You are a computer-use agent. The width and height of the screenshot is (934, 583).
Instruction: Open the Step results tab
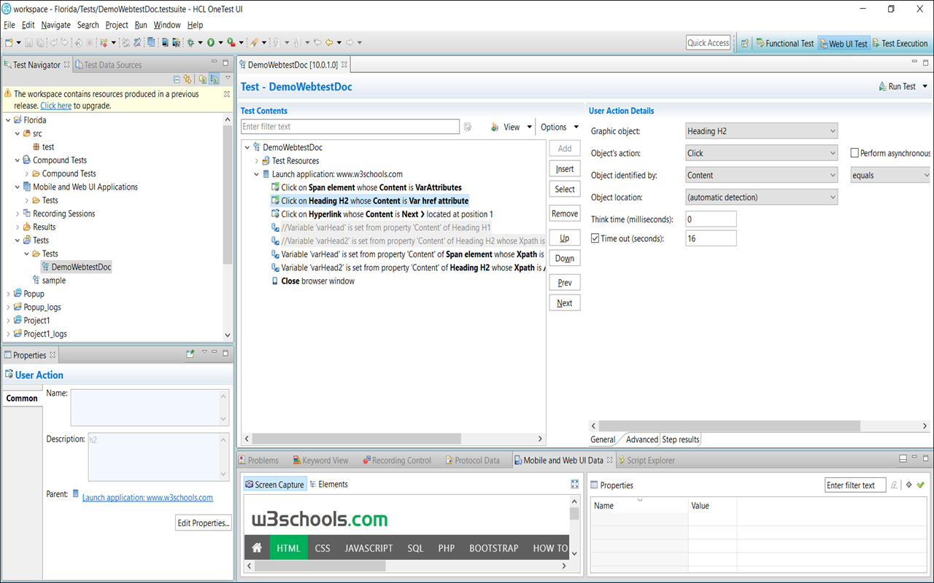pyautogui.click(x=681, y=439)
